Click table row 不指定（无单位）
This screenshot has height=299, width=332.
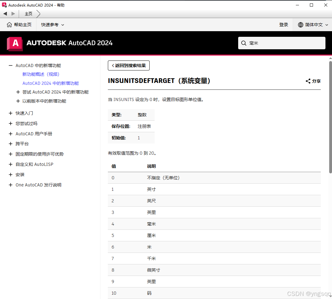point(214,178)
